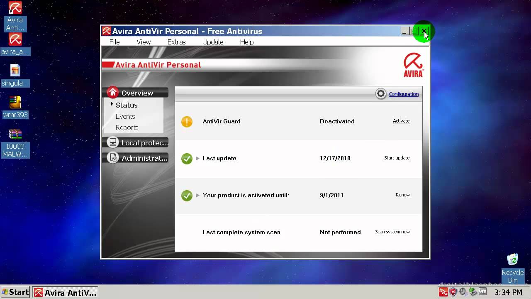Click the product activation green check icon
Image resolution: width=531 pixels, height=299 pixels.
187,196
